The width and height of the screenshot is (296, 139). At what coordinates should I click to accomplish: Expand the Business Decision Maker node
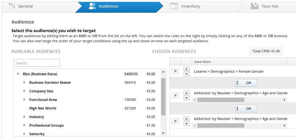24,83
